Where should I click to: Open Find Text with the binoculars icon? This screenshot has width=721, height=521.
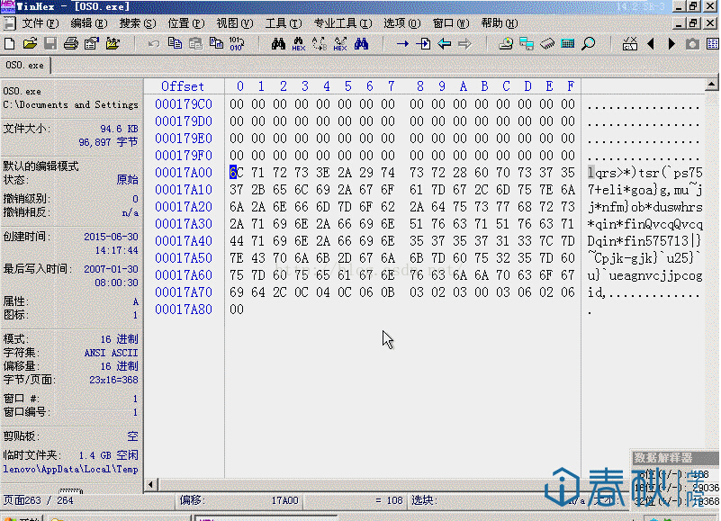tap(278, 44)
